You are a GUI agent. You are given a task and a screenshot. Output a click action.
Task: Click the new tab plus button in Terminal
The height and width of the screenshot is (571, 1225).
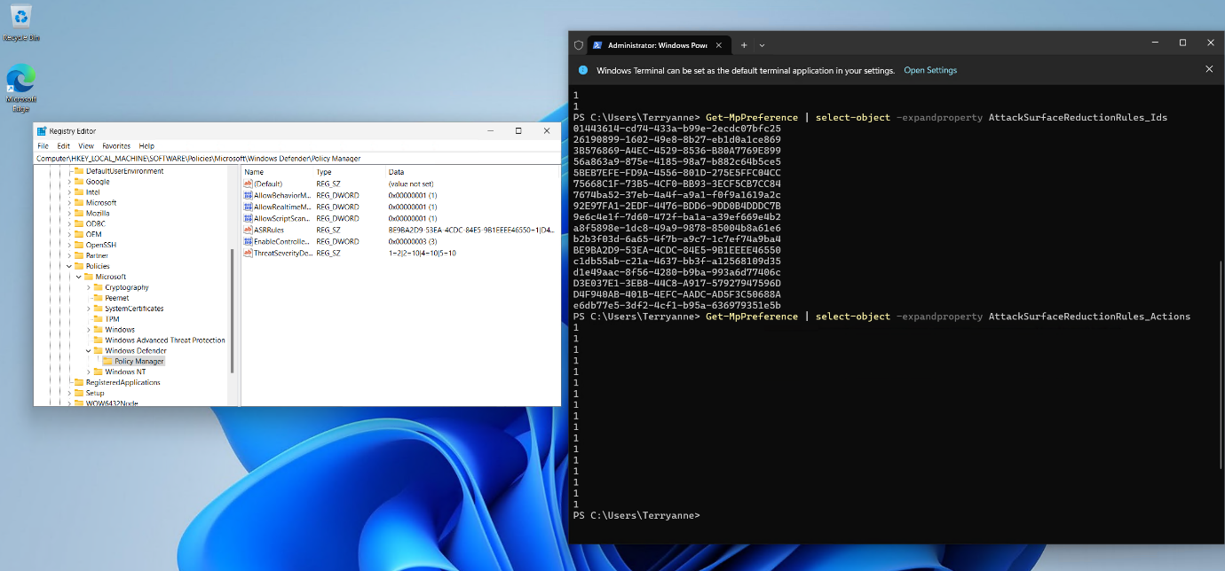pyautogui.click(x=742, y=44)
